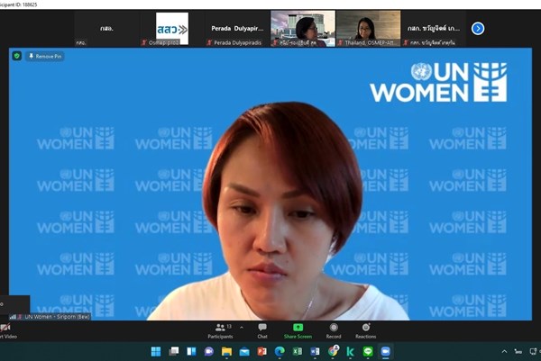Open Task View on the taskbar

tap(173, 351)
